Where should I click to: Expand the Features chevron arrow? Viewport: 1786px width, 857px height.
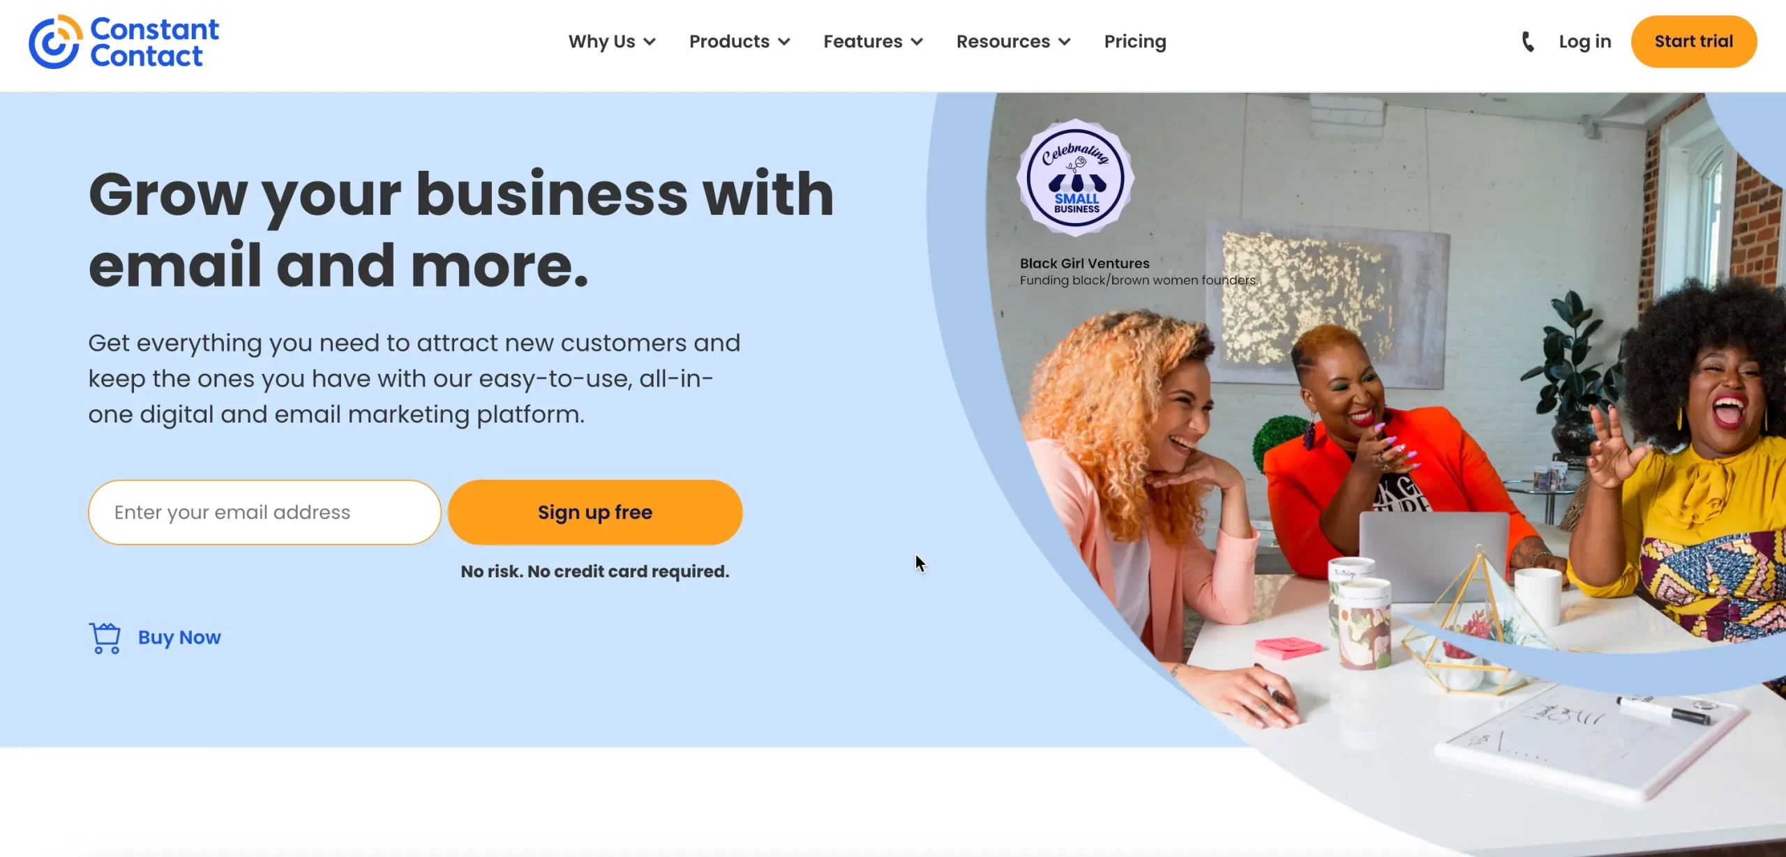pyautogui.click(x=917, y=42)
